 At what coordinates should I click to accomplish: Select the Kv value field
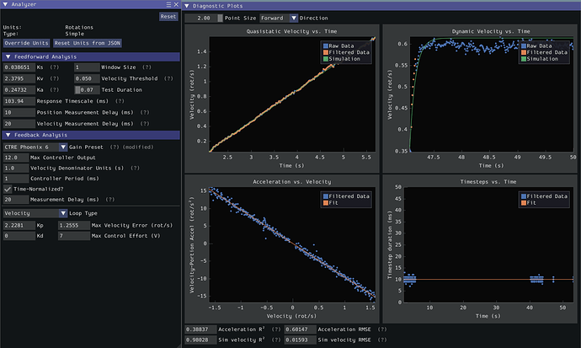19,78
